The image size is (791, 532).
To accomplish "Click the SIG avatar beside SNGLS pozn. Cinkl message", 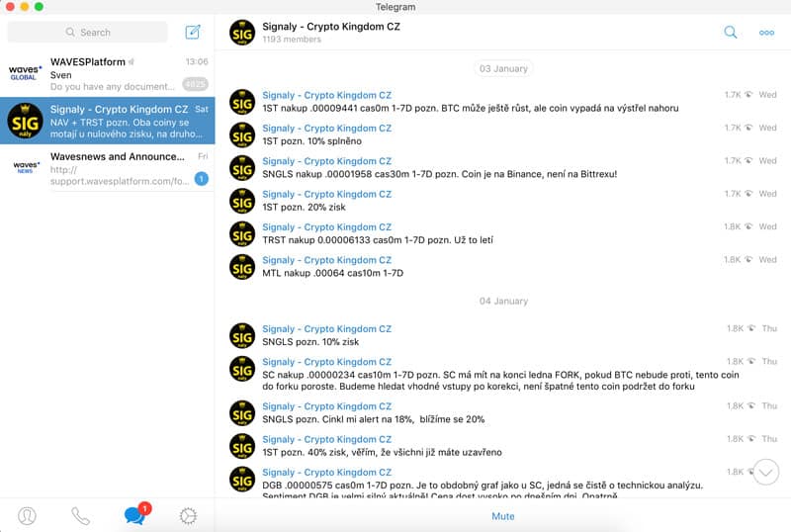I will (x=242, y=413).
